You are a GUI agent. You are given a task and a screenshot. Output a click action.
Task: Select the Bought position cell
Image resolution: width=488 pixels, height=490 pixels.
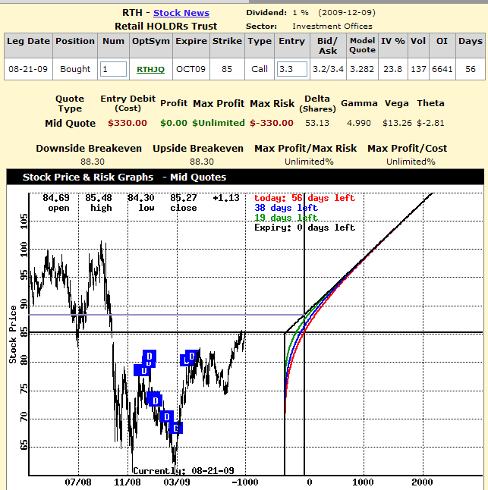tap(75, 69)
